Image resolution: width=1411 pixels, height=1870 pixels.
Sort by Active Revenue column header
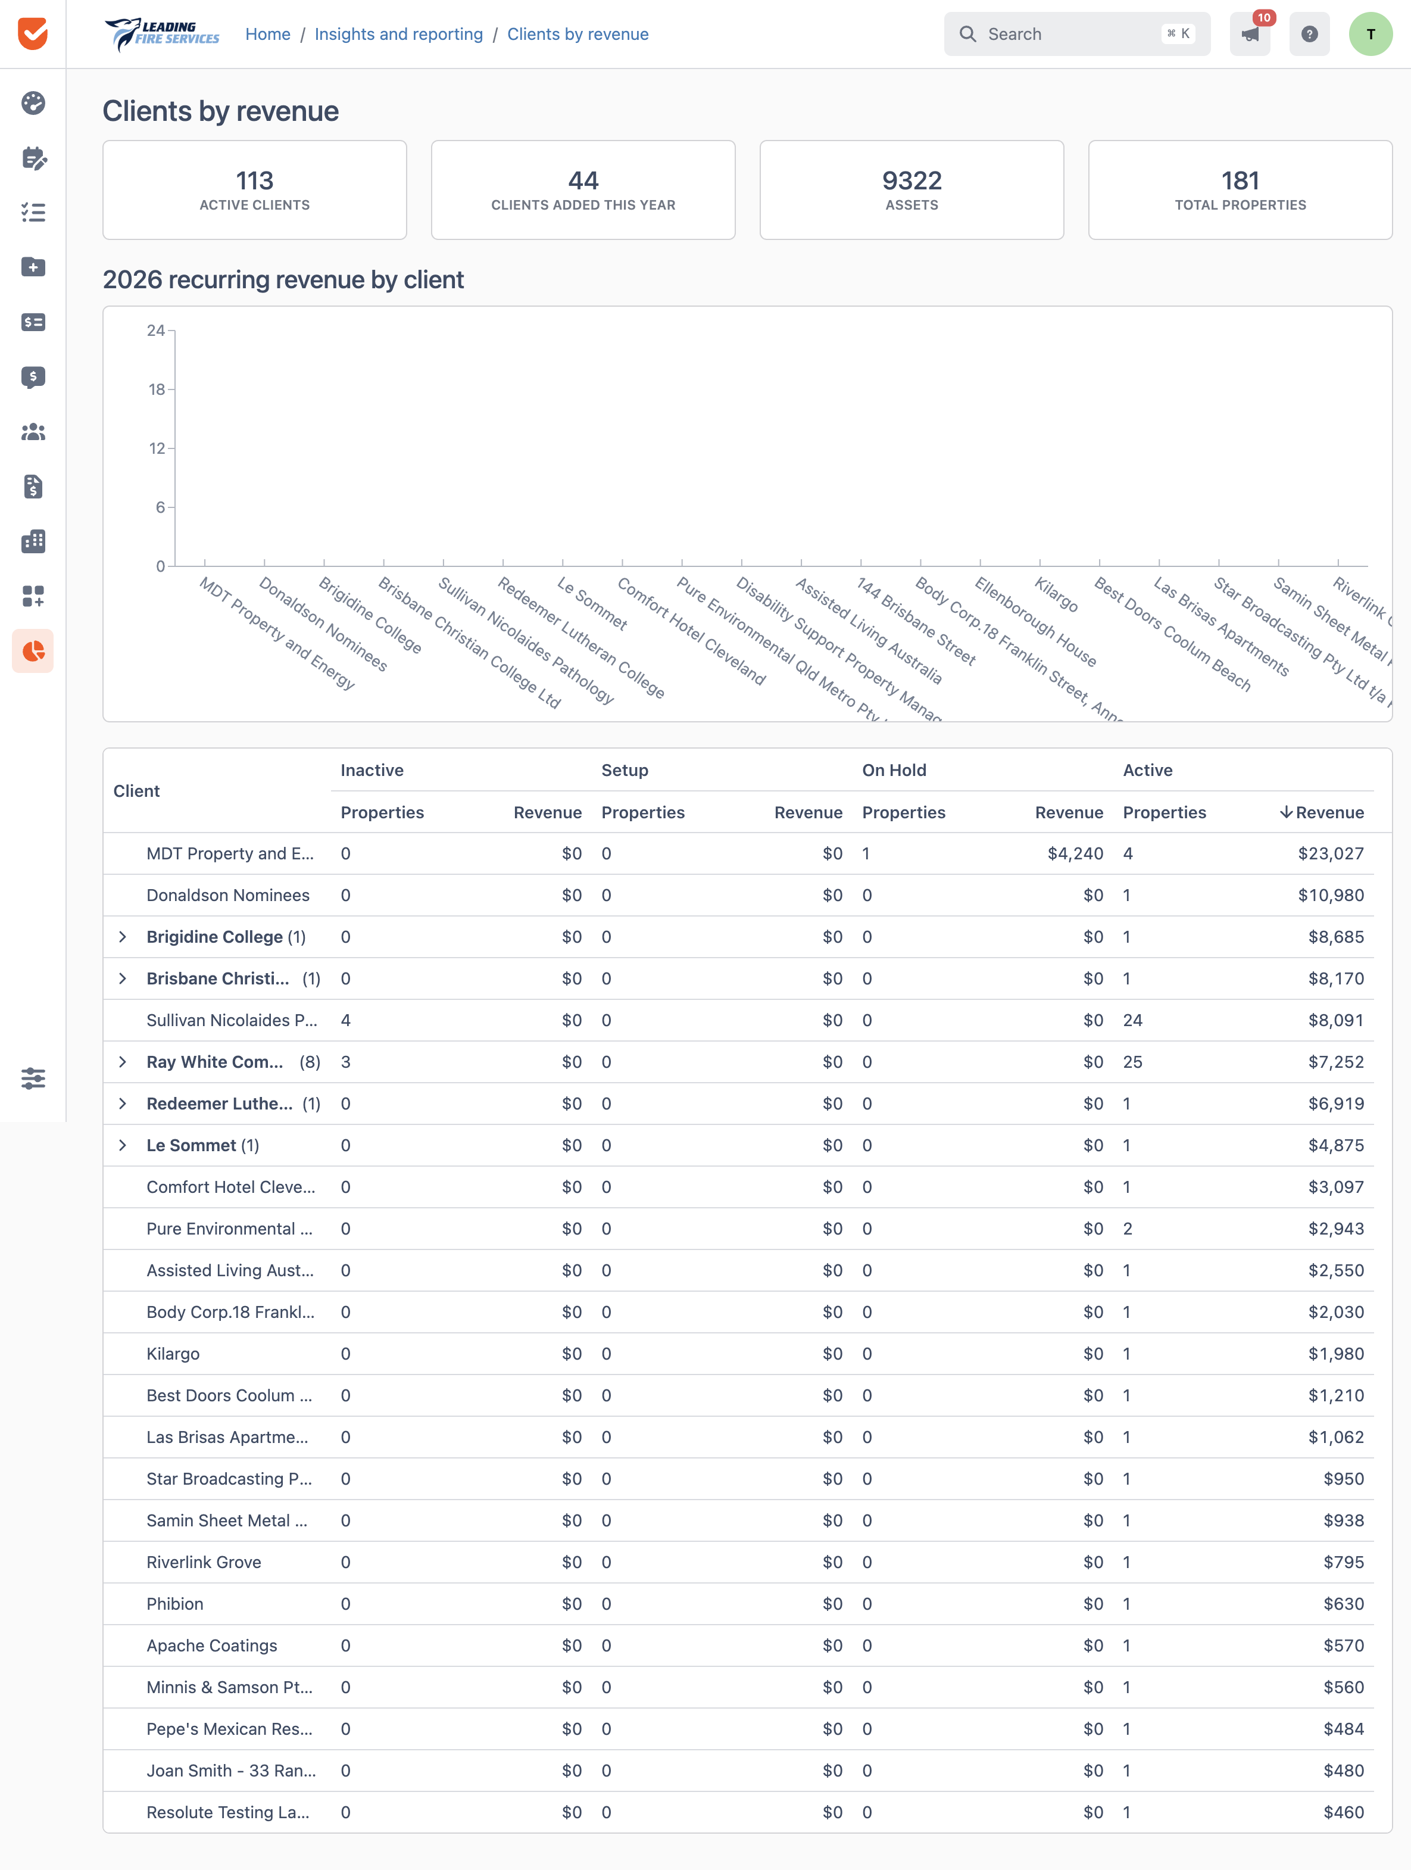coord(1322,812)
